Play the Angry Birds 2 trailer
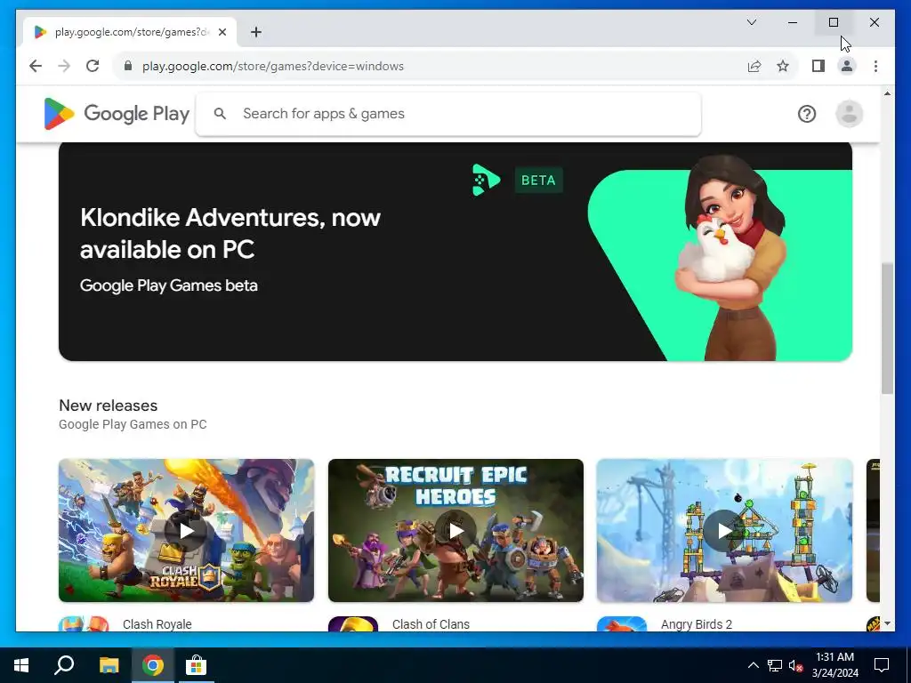Image resolution: width=911 pixels, height=683 pixels. pyautogui.click(x=724, y=530)
